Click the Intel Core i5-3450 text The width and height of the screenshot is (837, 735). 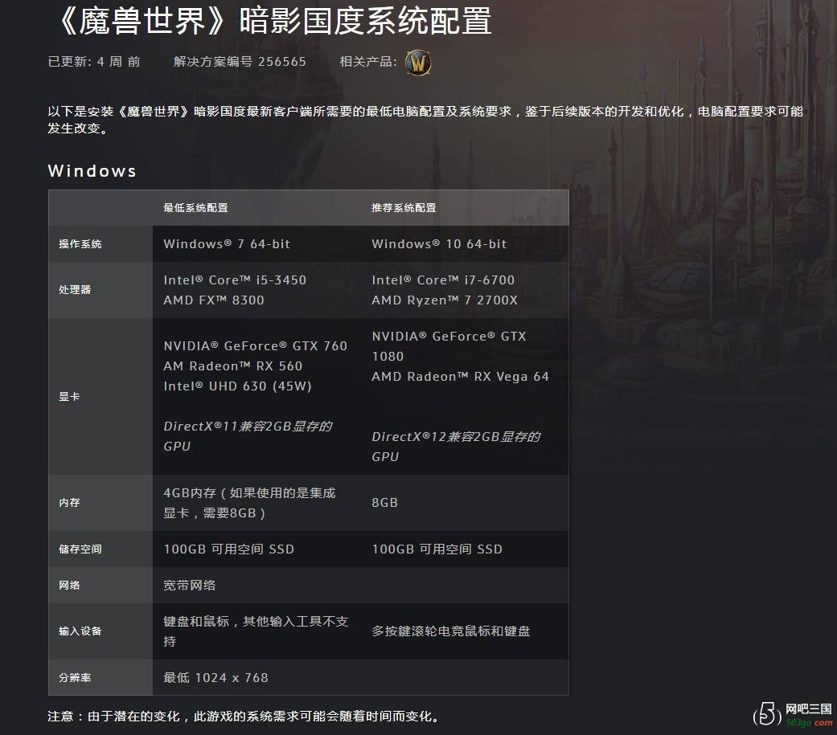pos(235,280)
